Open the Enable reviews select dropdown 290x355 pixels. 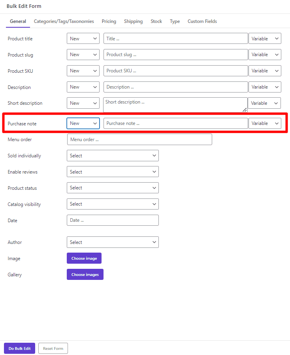coord(113,172)
